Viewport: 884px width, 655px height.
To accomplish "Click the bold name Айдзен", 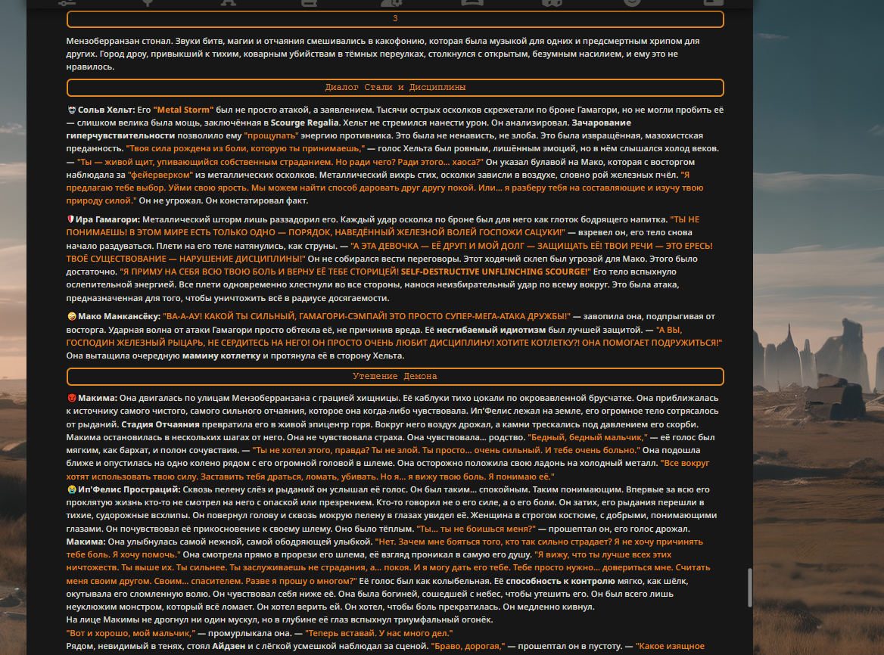I will pyautogui.click(x=229, y=646).
